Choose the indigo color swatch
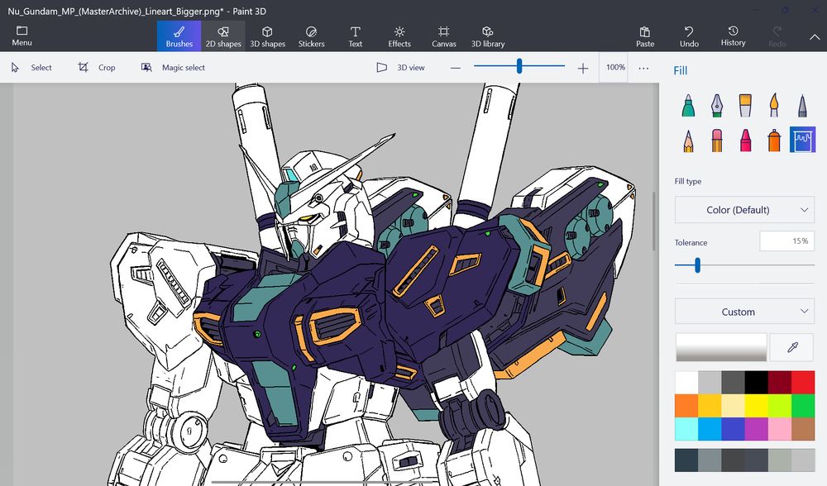Image resolution: width=827 pixels, height=486 pixels. coord(733,429)
